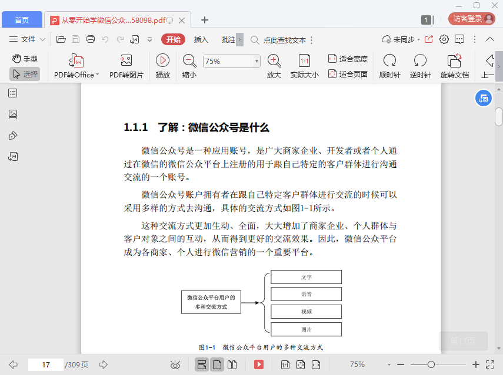
Task: Switch to the 开始 ribbon tab
Action: click(173, 40)
